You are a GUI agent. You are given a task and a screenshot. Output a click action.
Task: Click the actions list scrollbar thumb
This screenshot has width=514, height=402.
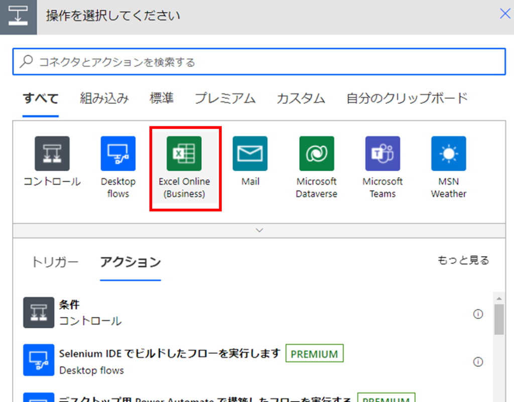499,319
